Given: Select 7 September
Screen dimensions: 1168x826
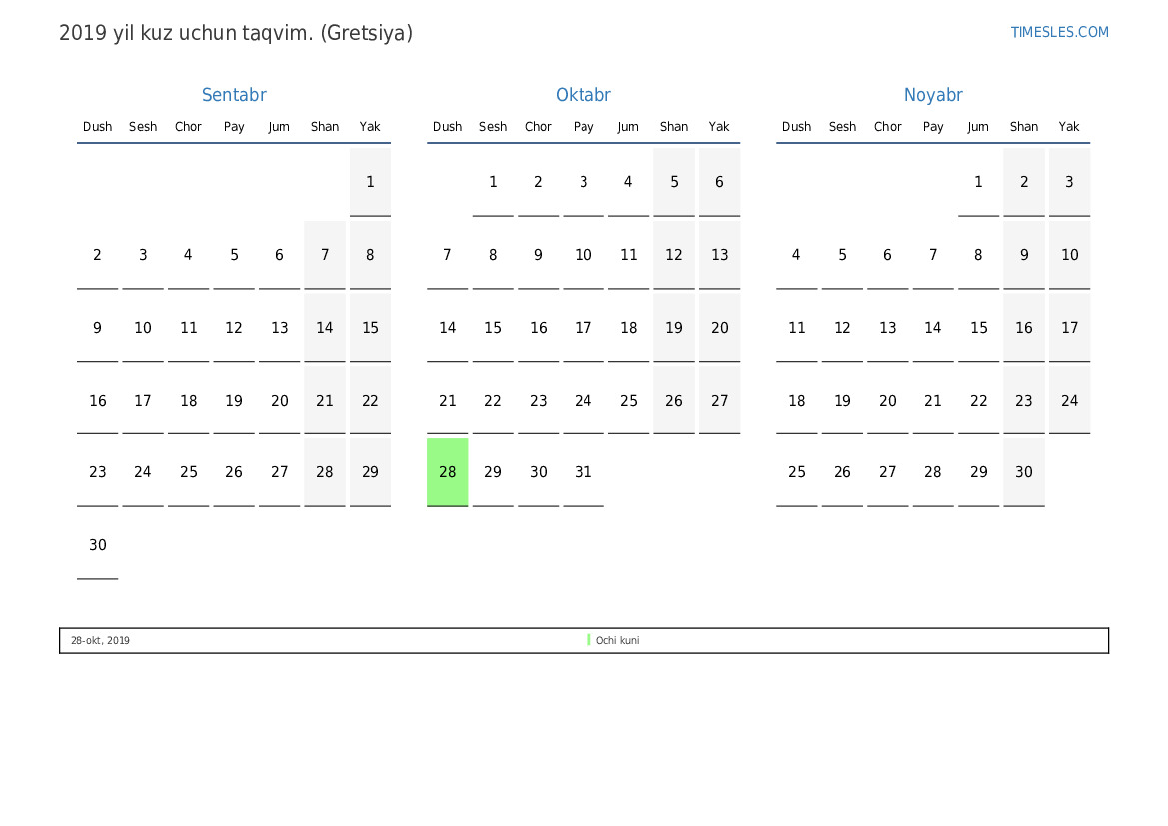Looking at the screenshot, I should point(325,255).
